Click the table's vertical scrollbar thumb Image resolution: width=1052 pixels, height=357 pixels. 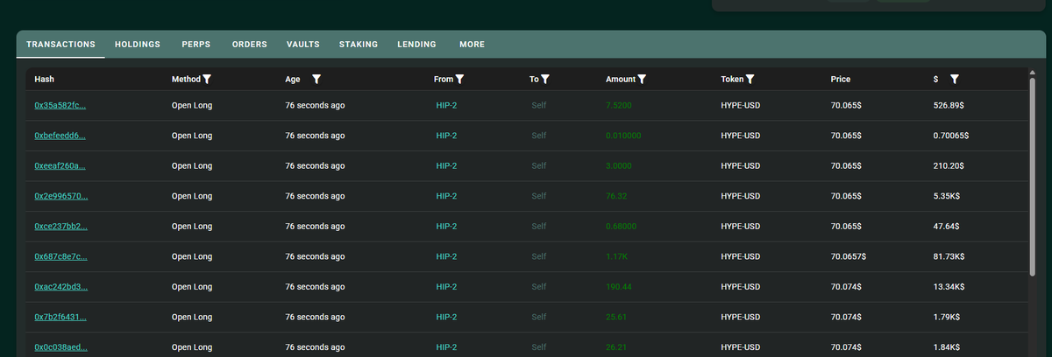point(1032,176)
